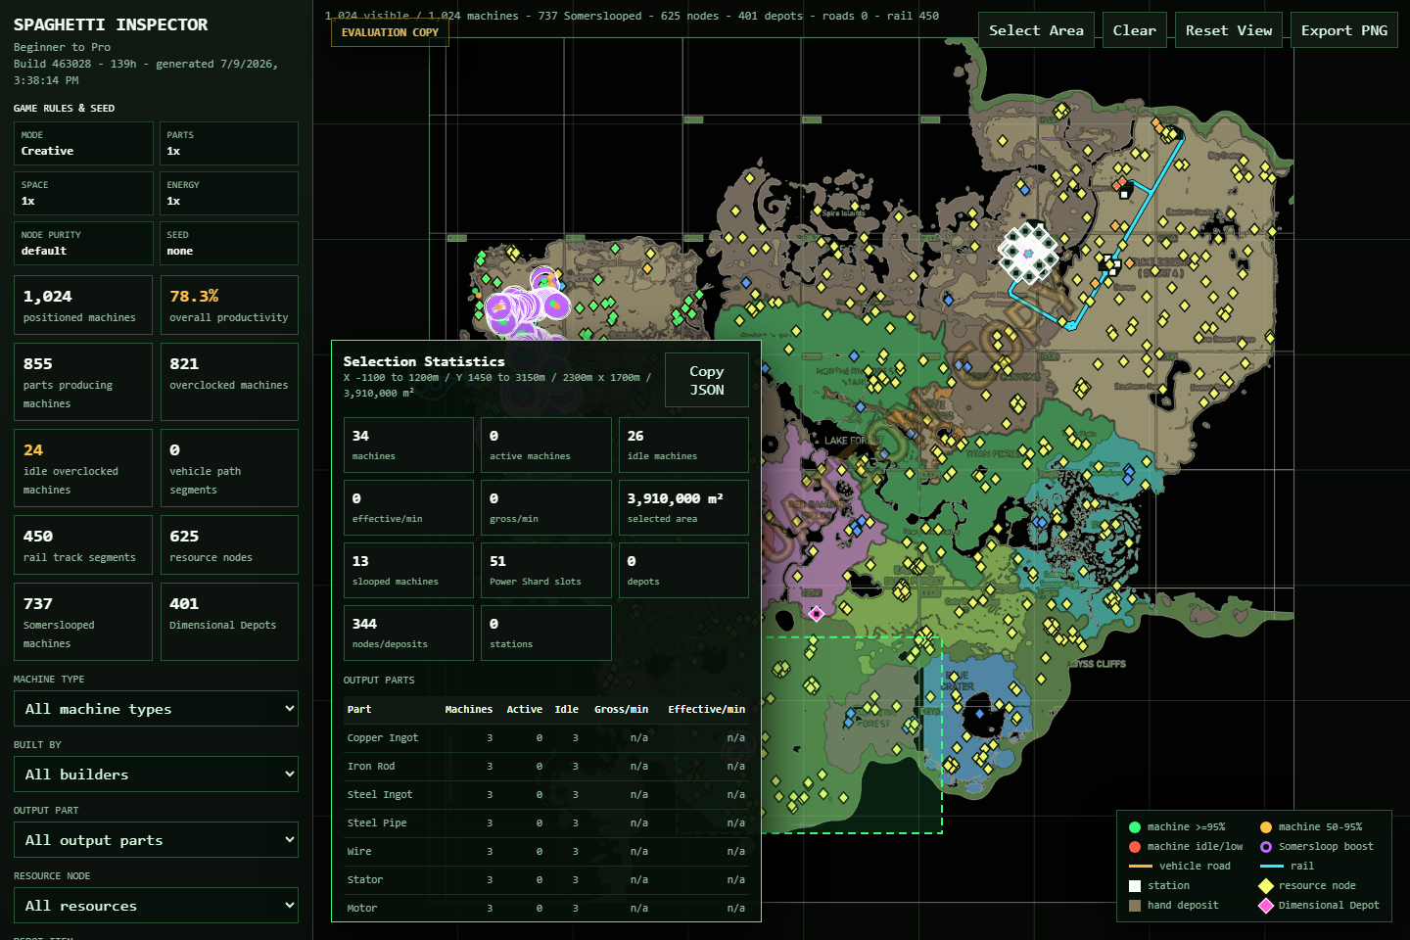Open the All machine types dropdown
This screenshot has width=1410, height=940.
click(x=156, y=709)
